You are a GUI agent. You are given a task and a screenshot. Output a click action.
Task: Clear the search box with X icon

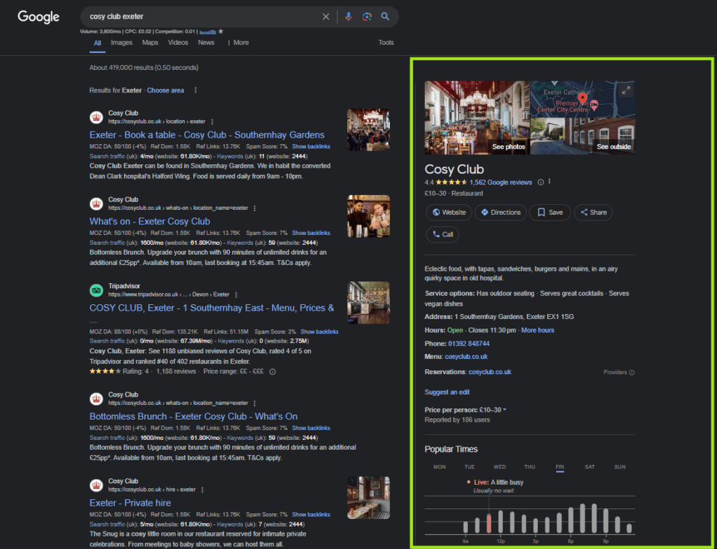tap(326, 17)
